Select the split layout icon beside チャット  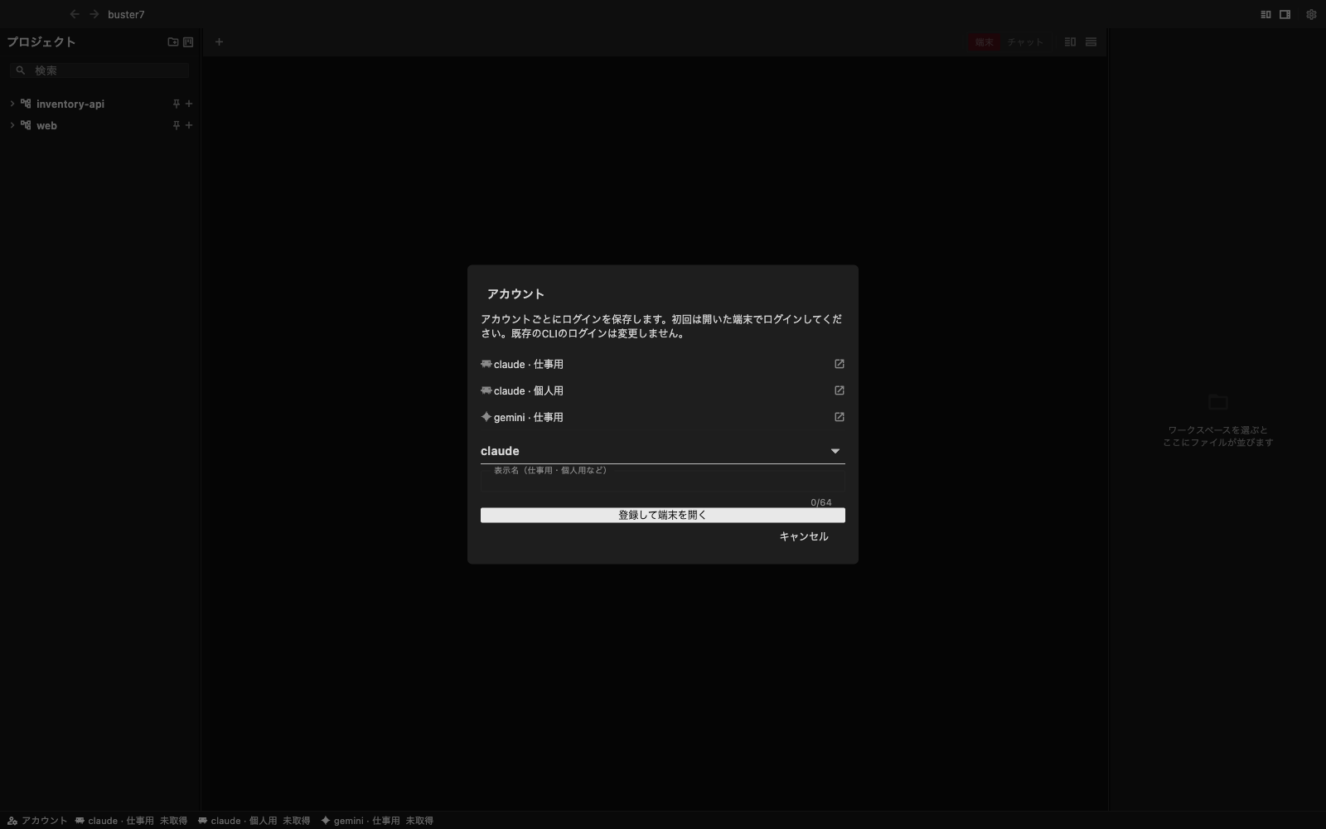tap(1070, 41)
